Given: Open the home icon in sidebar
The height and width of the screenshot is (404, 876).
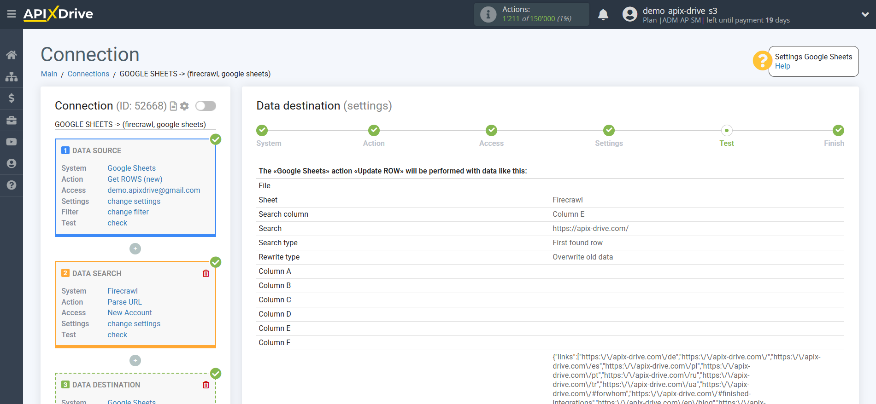Looking at the screenshot, I should [12, 55].
